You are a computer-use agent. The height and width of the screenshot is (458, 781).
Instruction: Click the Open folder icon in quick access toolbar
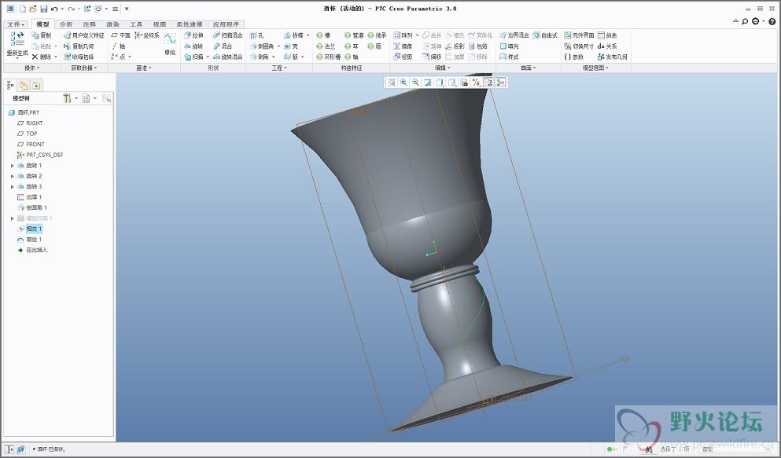coord(33,9)
